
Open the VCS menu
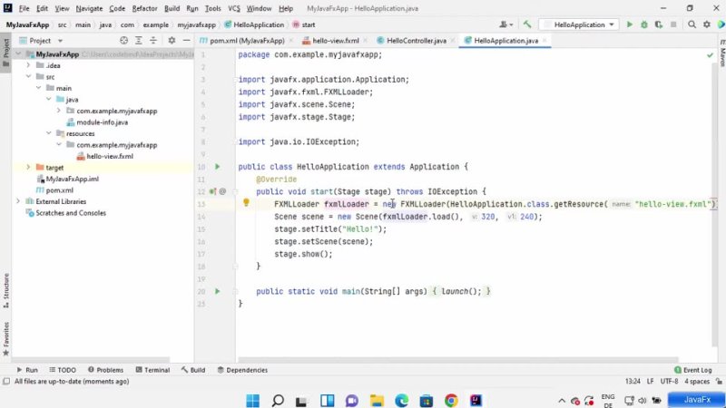(234, 8)
